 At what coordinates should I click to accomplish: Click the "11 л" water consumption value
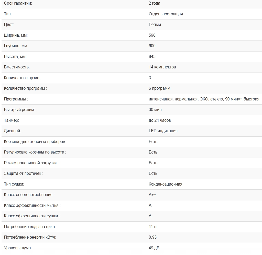tap(152, 227)
